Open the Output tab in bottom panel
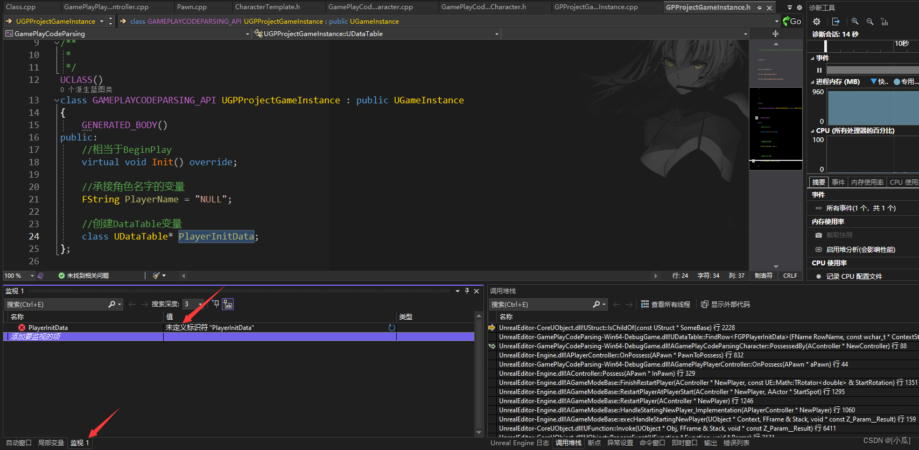This screenshot has width=919, height=450. 711,443
